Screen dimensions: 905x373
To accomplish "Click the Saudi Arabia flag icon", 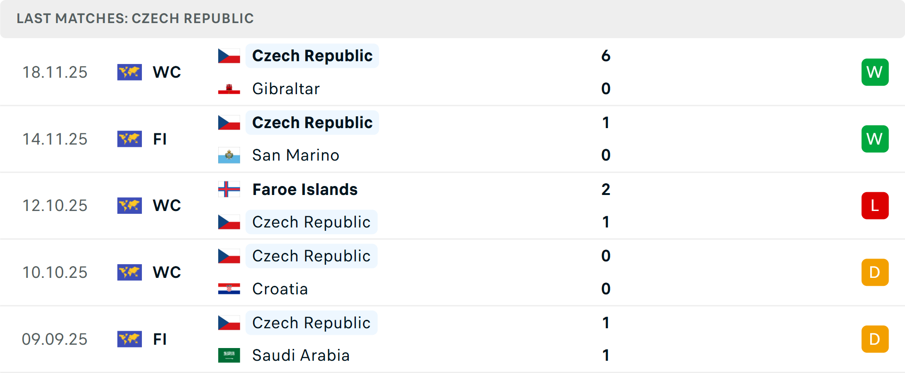I will point(229,355).
